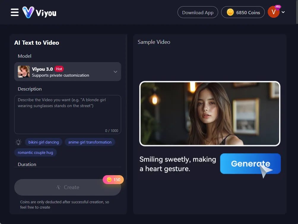298x224 pixels.
Task: Open the model selector chevron arrow
Action: click(x=115, y=72)
